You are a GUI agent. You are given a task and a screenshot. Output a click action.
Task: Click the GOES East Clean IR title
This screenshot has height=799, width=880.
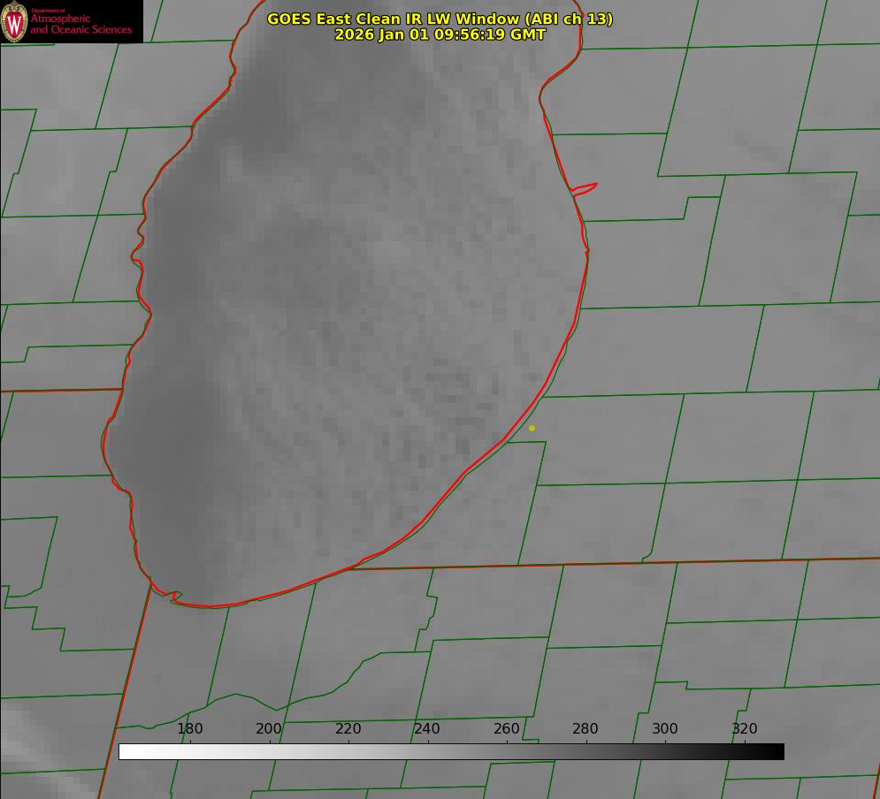[x=440, y=19]
